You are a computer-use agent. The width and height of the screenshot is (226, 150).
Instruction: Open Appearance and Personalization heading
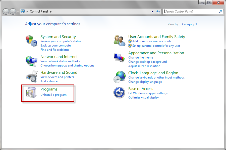pos(156,53)
